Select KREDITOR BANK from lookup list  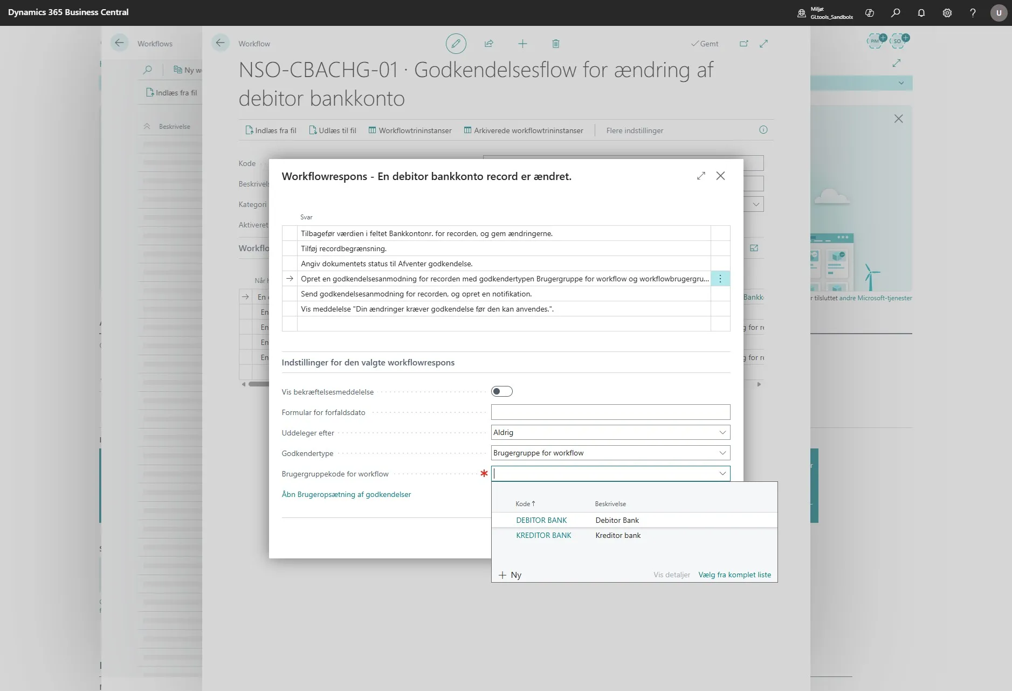[543, 535]
